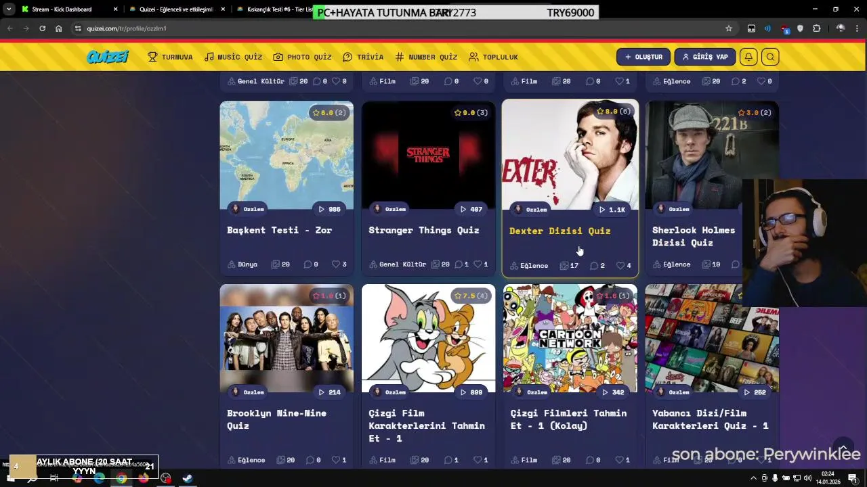This screenshot has height=487, width=867.
Task: Open the site search magnifier icon
Action: click(770, 57)
